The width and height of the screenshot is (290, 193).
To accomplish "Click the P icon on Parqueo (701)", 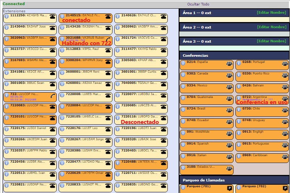I will pos(229,188).
